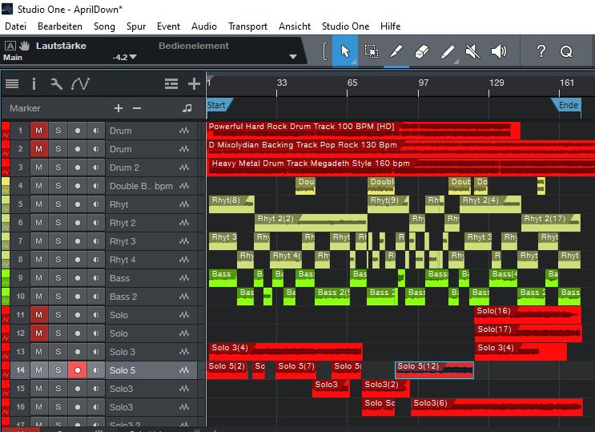Click the question mark help icon

click(541, 51)
